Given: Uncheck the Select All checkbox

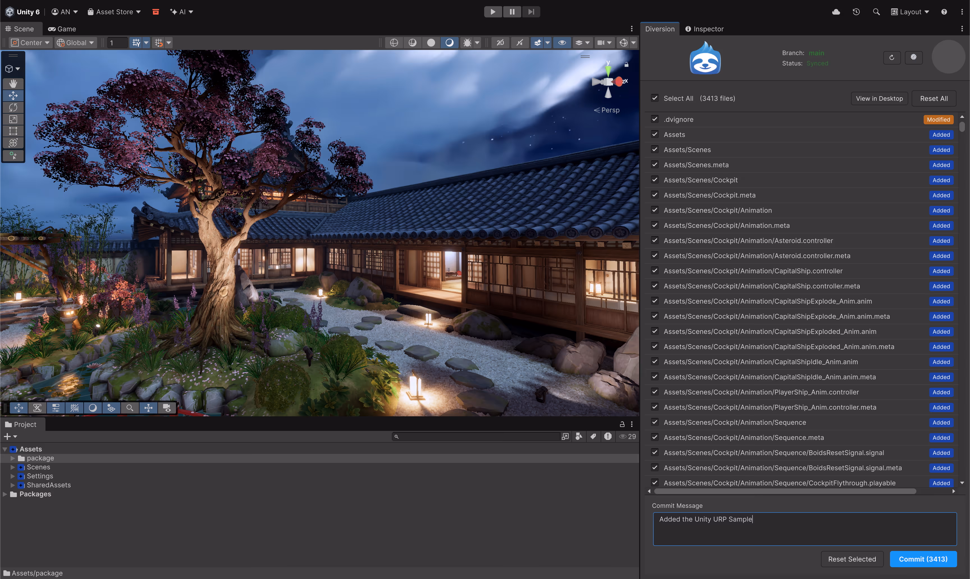Looking at the screenshot, I should (x=655, y=98).
